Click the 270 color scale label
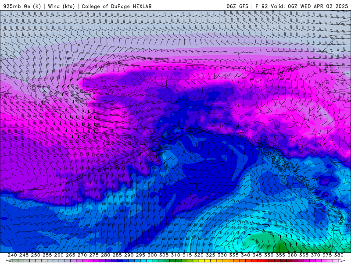The image size is (351, 263). 82,255
